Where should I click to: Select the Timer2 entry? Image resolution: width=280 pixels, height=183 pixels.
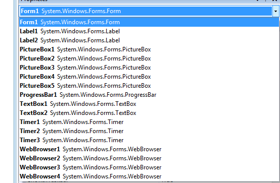[149, 131]
